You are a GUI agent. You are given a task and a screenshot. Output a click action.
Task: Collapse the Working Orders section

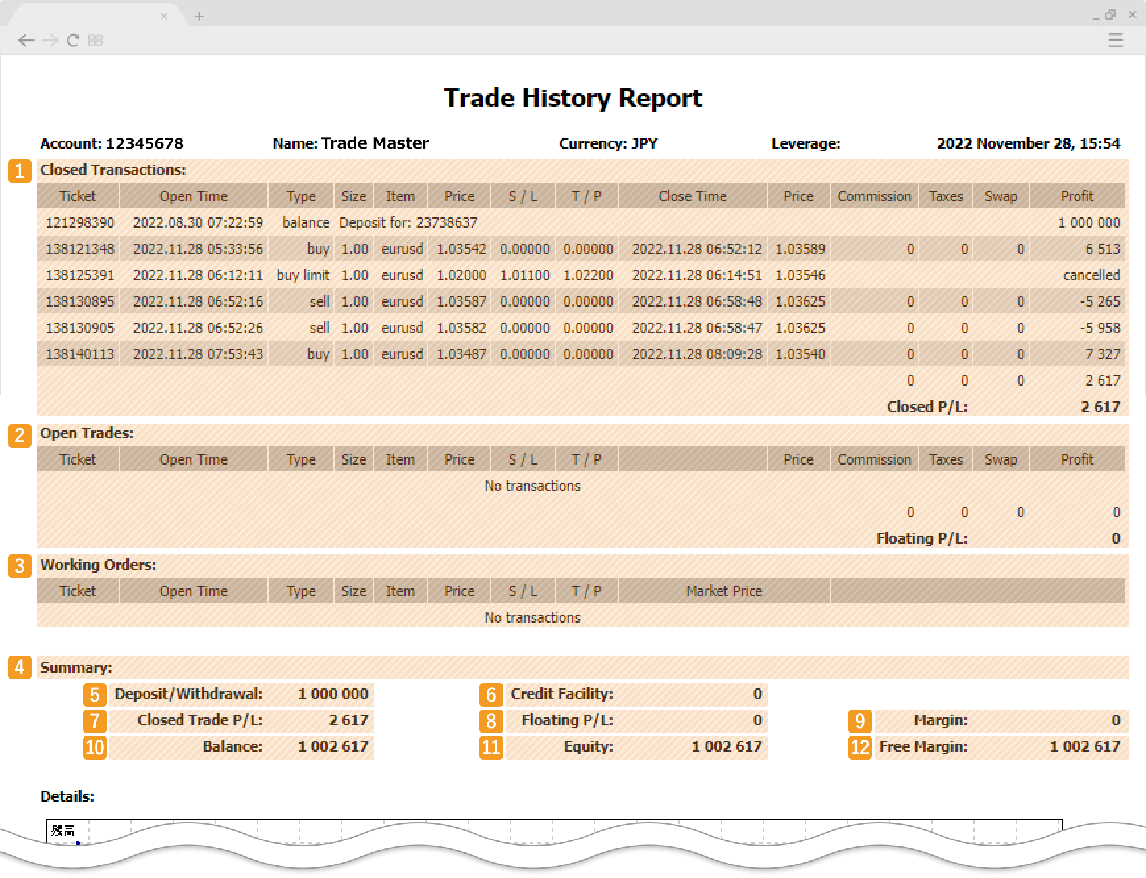tap(98, 565)
